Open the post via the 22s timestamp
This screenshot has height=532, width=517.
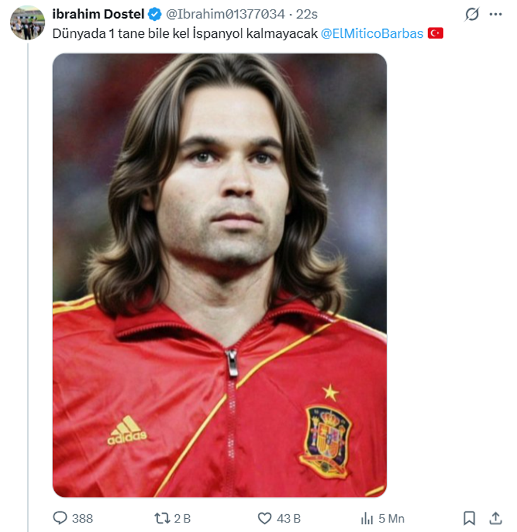(307, 14)
